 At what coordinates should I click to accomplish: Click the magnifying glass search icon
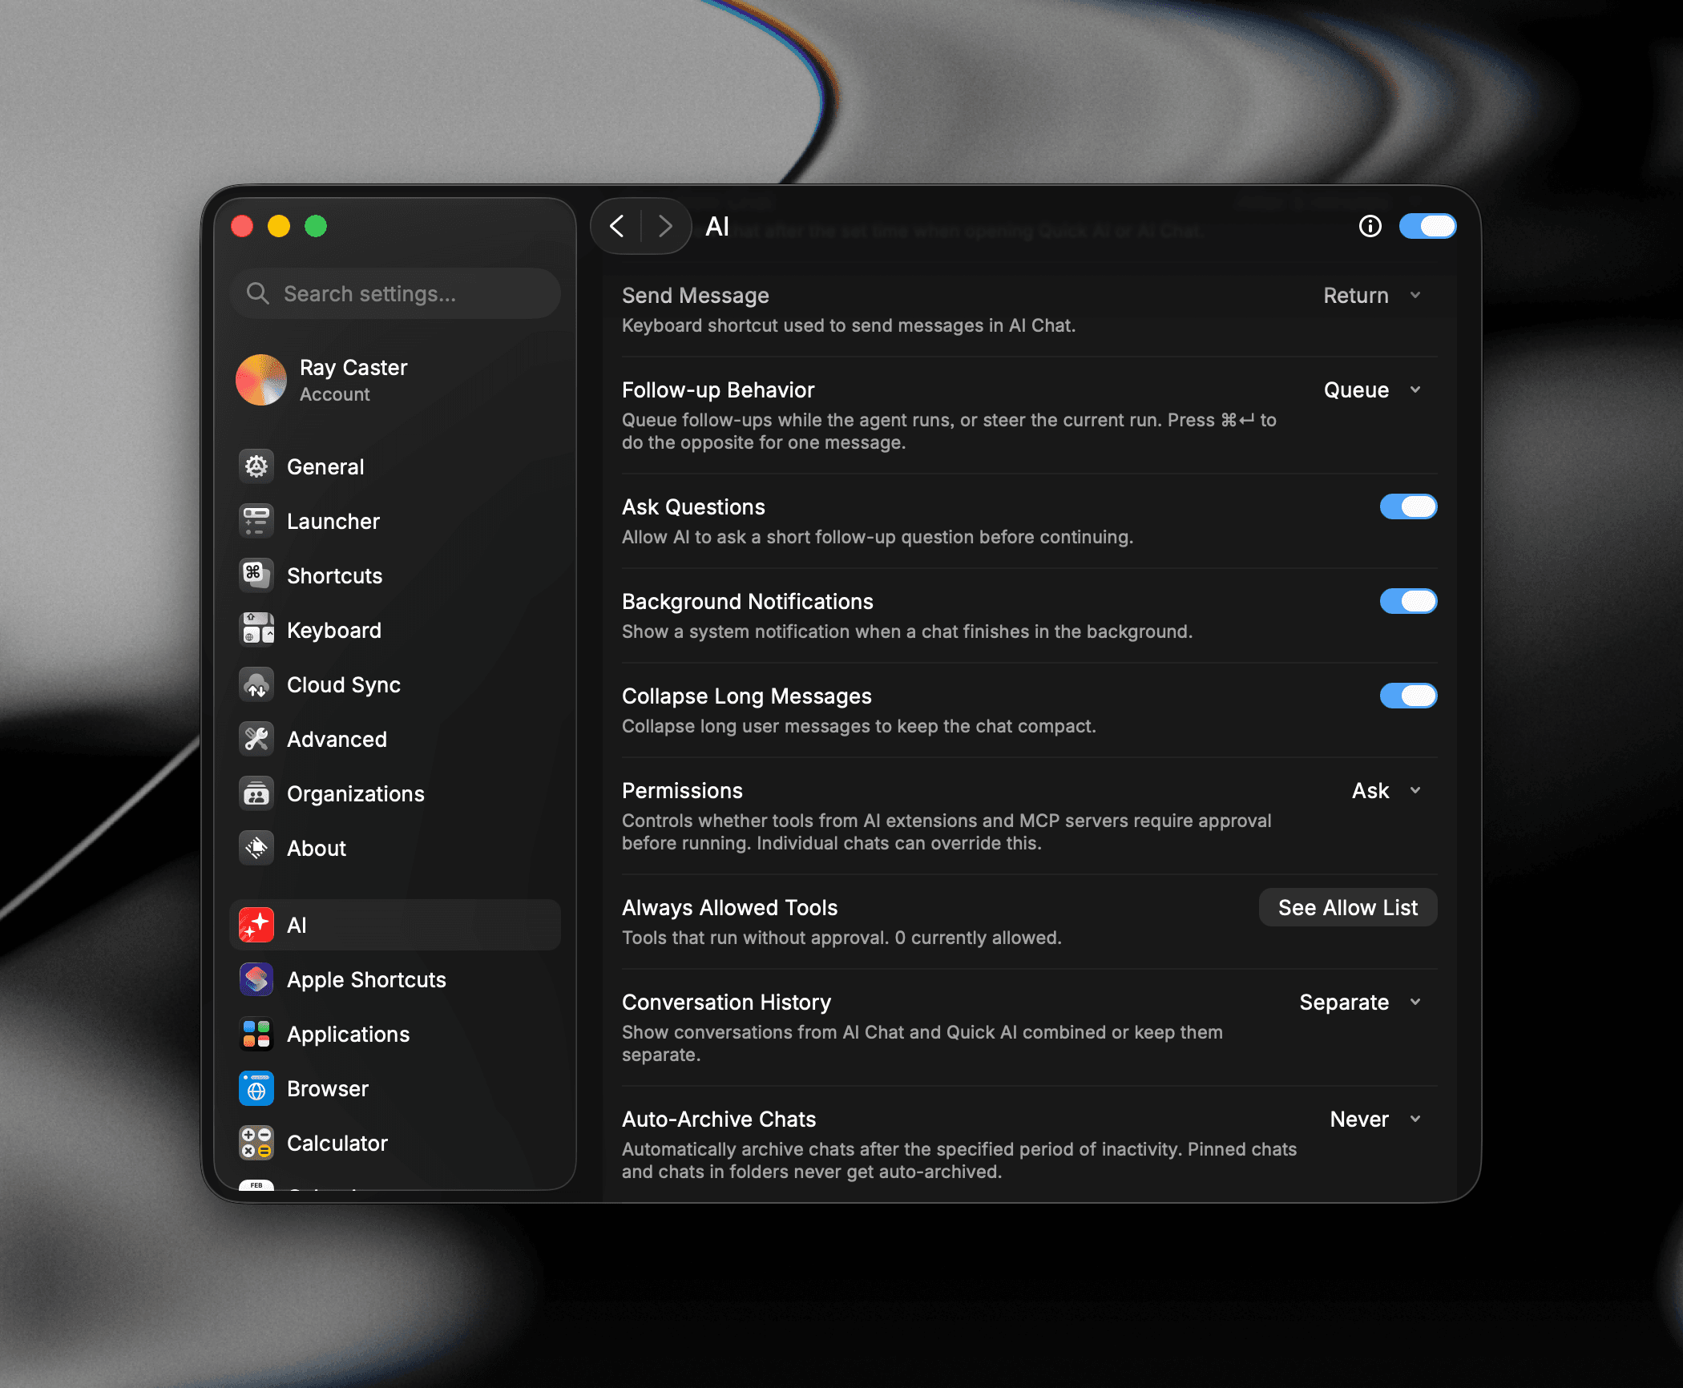click(x=257, y=293)
